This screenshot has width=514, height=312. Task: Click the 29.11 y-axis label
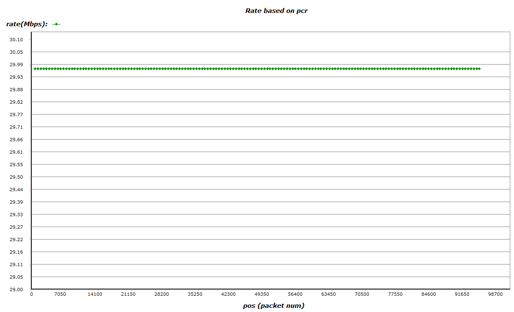(x=16, y=265)
